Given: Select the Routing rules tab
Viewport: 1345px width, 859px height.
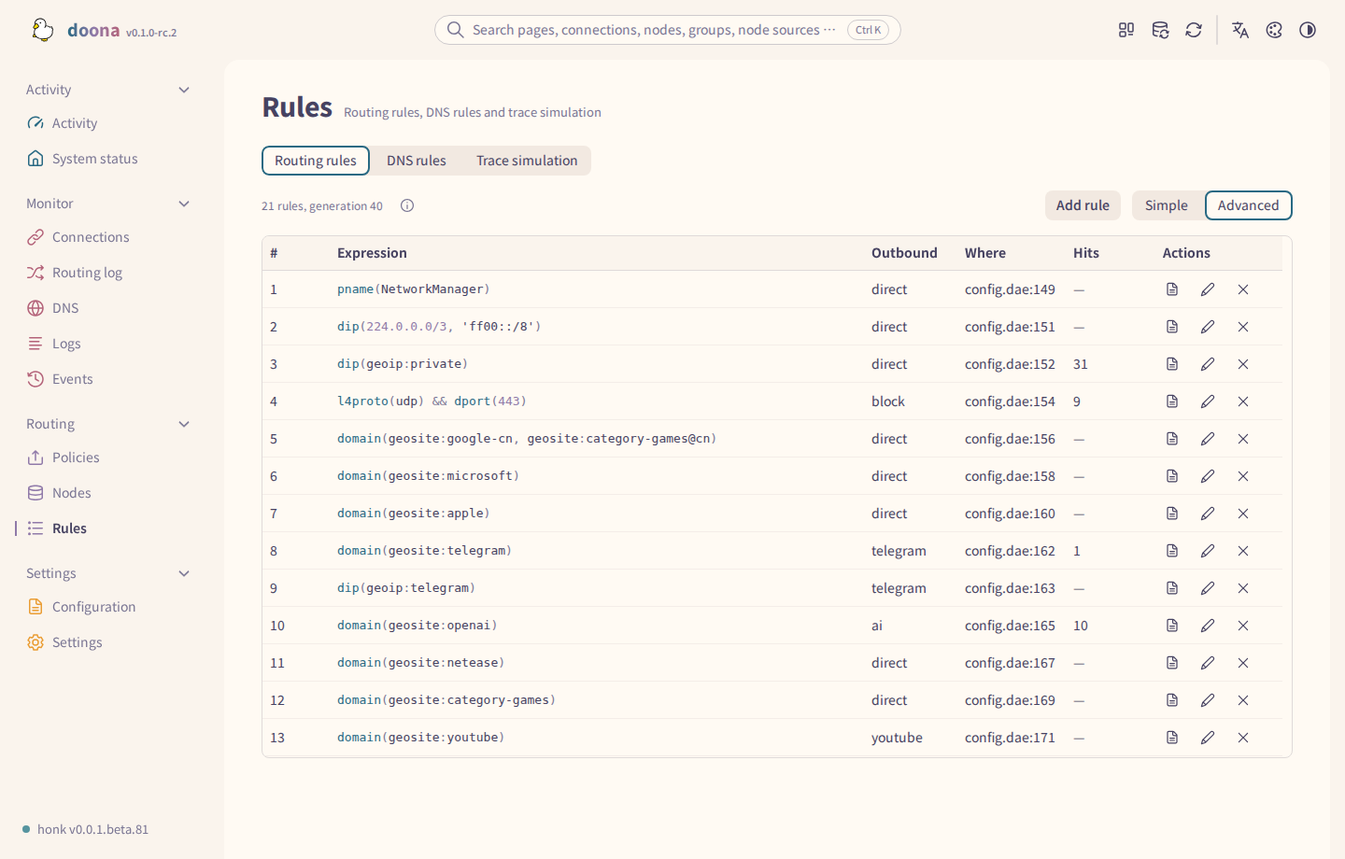Looking at the screenshot, I should click(316, 161).
